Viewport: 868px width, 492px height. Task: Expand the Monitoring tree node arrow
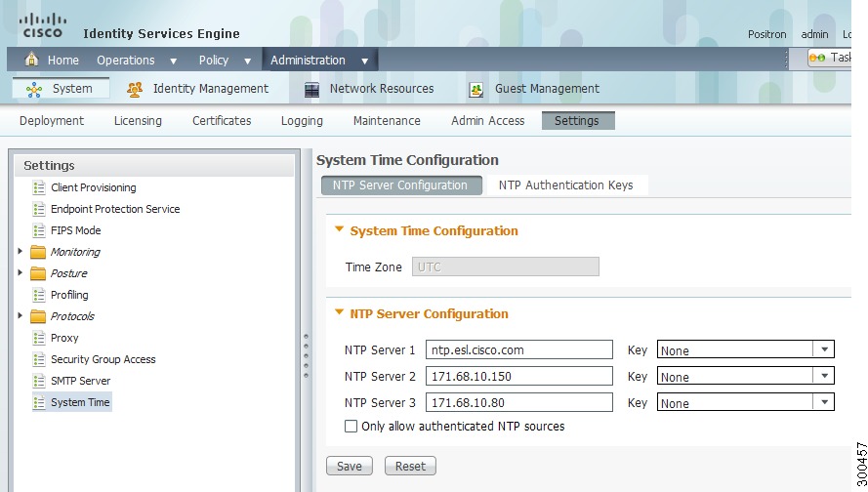point(20,251)
